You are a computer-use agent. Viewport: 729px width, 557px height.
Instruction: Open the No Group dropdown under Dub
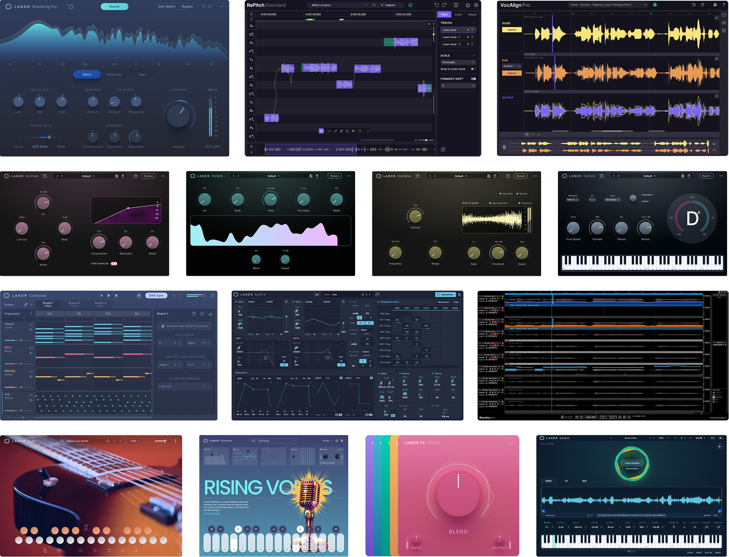512,66
